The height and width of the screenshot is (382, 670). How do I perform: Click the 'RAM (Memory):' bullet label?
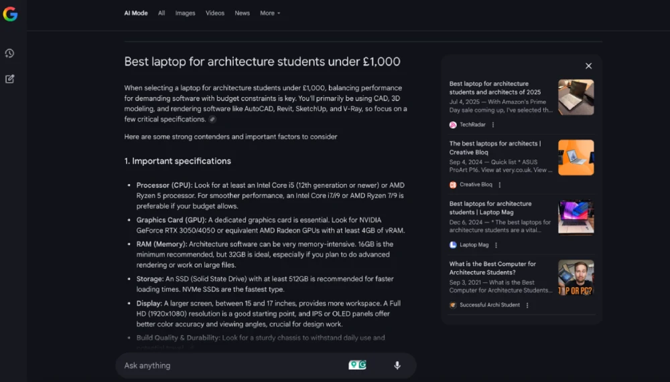[x=161, y=244]
